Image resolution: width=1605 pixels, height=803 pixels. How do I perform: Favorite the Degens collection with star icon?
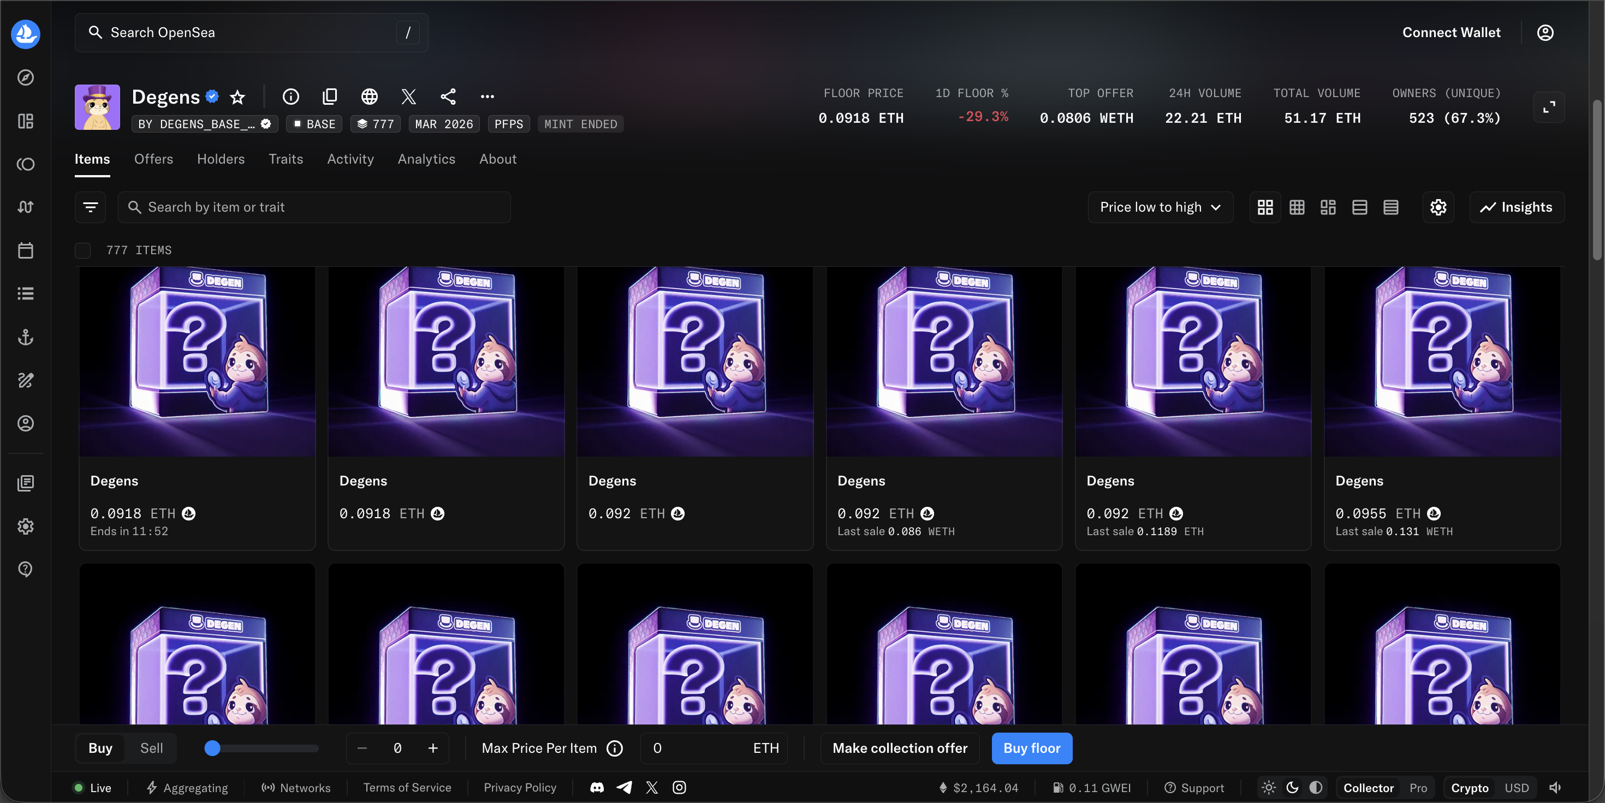click(x=237, y=97)
